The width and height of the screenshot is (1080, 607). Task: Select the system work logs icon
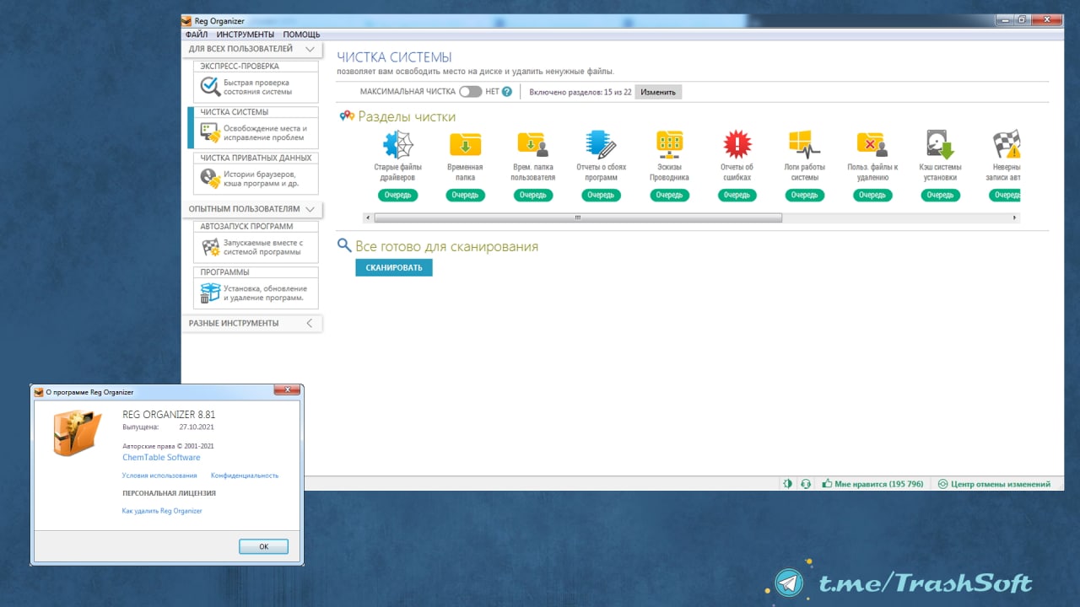pyautogui.click(x=804, y=145)
